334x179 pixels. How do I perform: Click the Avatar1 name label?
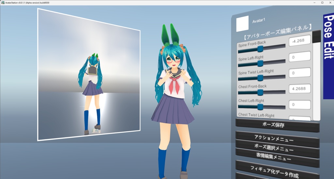point(259,21)
